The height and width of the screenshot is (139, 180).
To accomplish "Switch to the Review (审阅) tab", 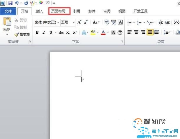I will click(x=107, y=11).
